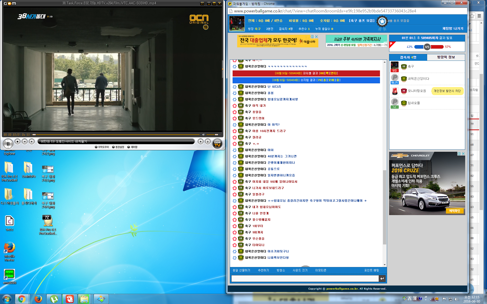
Task: Toggle GOM Player full-screen icon in title bar
Action: [x=202, y=3]
